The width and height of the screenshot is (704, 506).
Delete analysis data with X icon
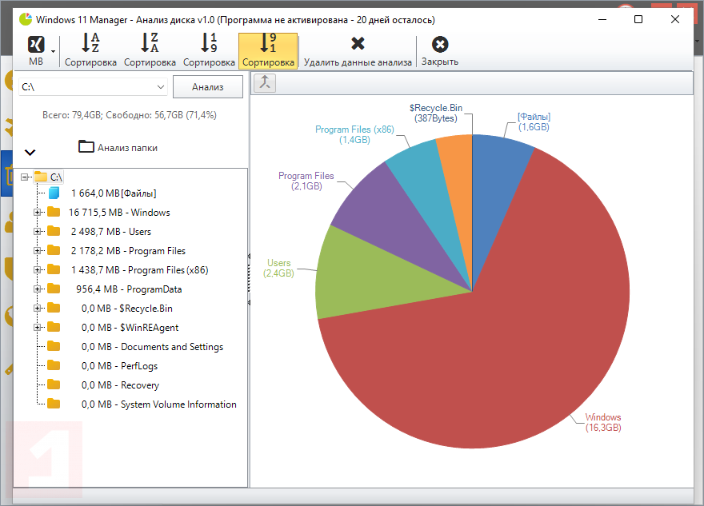coord(358,50)
